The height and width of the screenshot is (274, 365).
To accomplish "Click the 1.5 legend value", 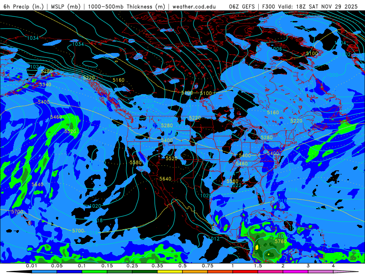I will tap(258, 266).
